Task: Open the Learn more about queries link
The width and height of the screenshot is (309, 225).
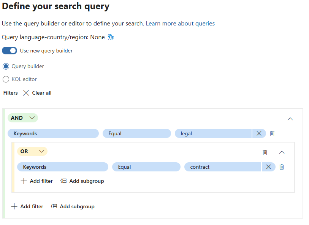Action: coord(180,23)
